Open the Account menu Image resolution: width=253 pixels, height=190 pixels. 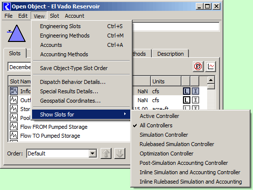[74, 16]
